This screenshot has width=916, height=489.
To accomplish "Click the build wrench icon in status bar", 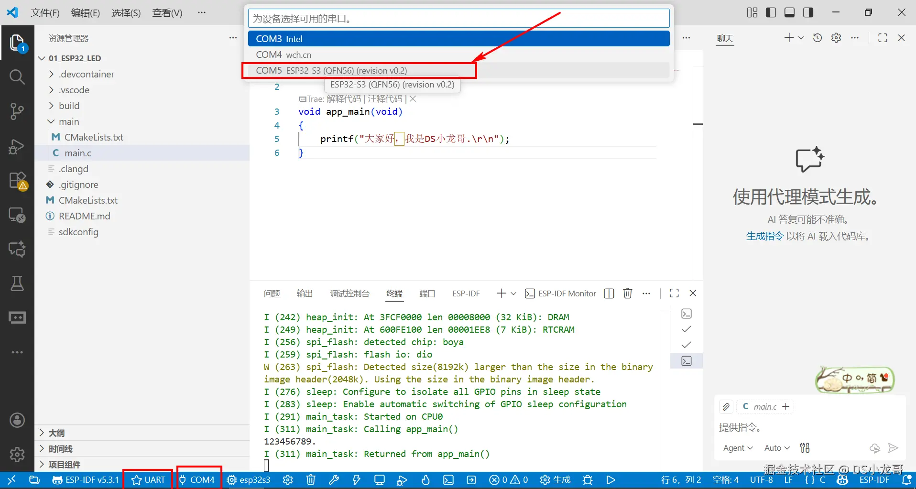I will (334, 480).
